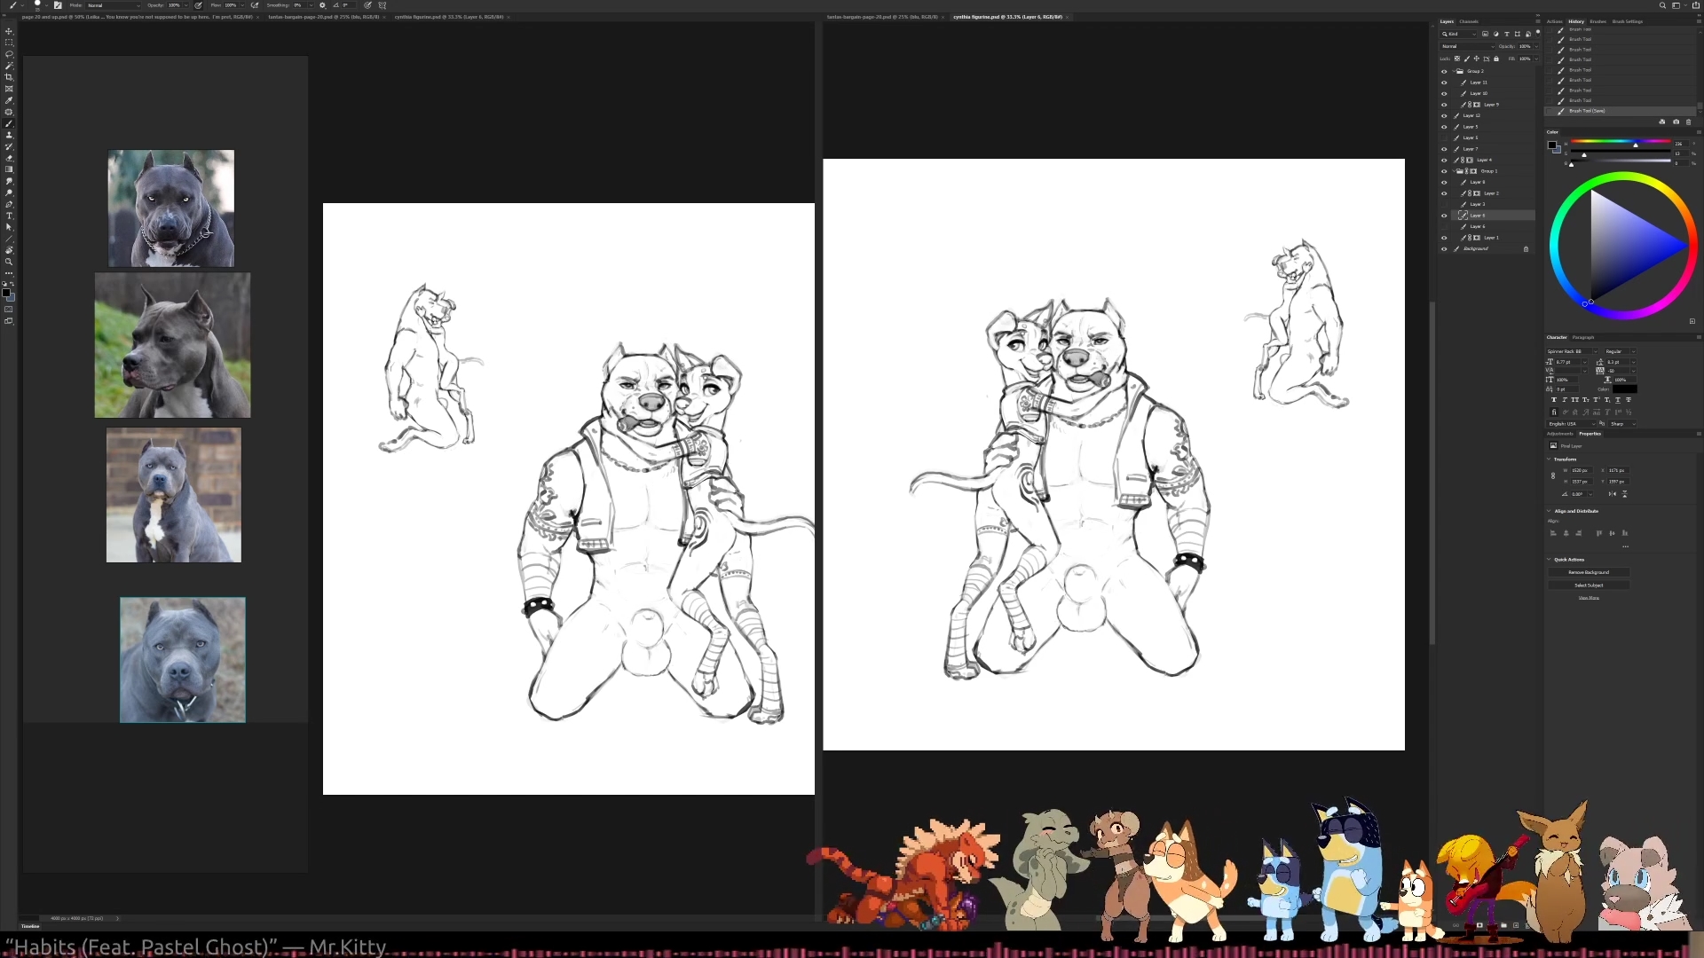Click the Select Subject button
The width and height of the screenshot is (1704, 958).
pyautogui.click(x=1588, y=585)
